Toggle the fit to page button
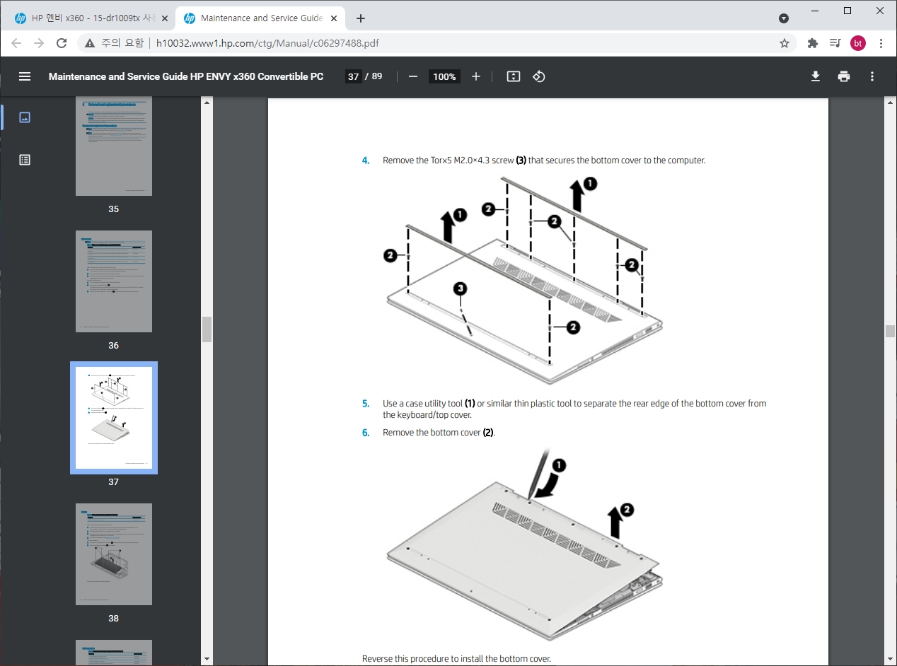Viewport: 897px width, 666px height. pyautogui.click(x=514, y=76)
